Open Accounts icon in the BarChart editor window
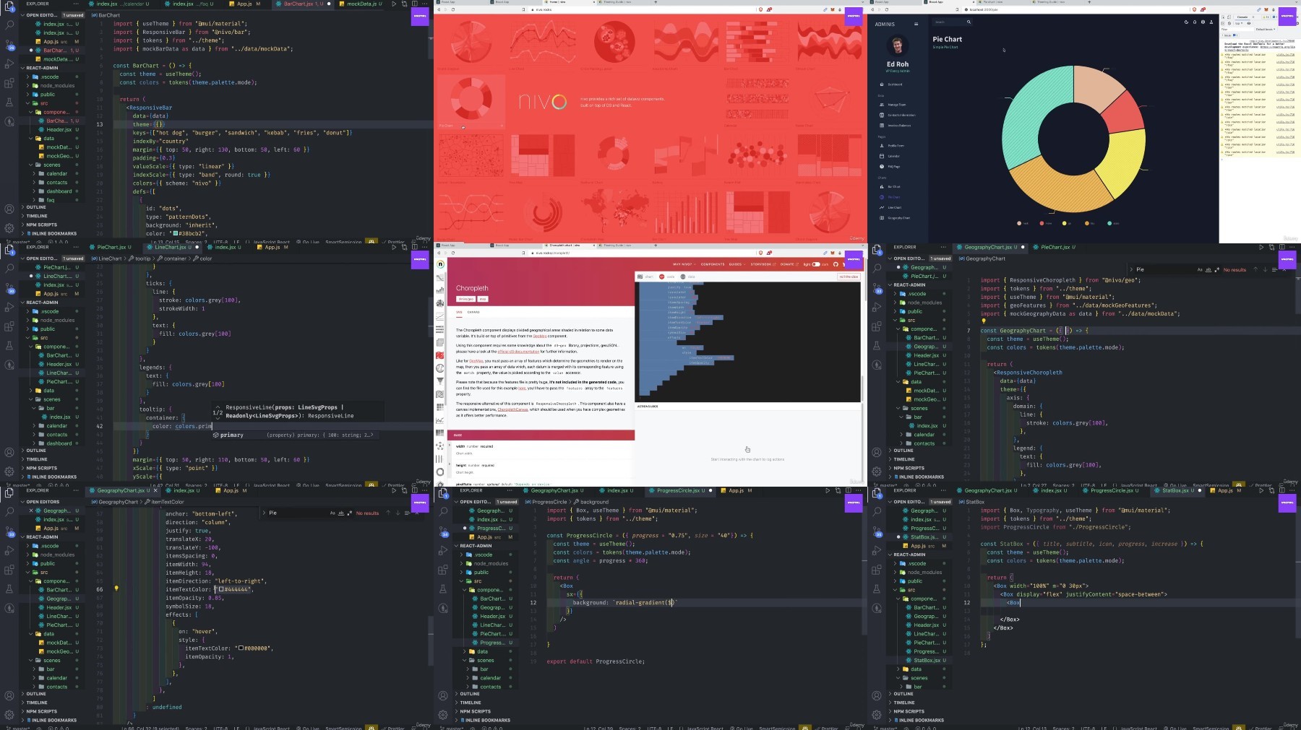This screenshot has height=730, width=1301. pyautogui.click(x=9, y=209)
